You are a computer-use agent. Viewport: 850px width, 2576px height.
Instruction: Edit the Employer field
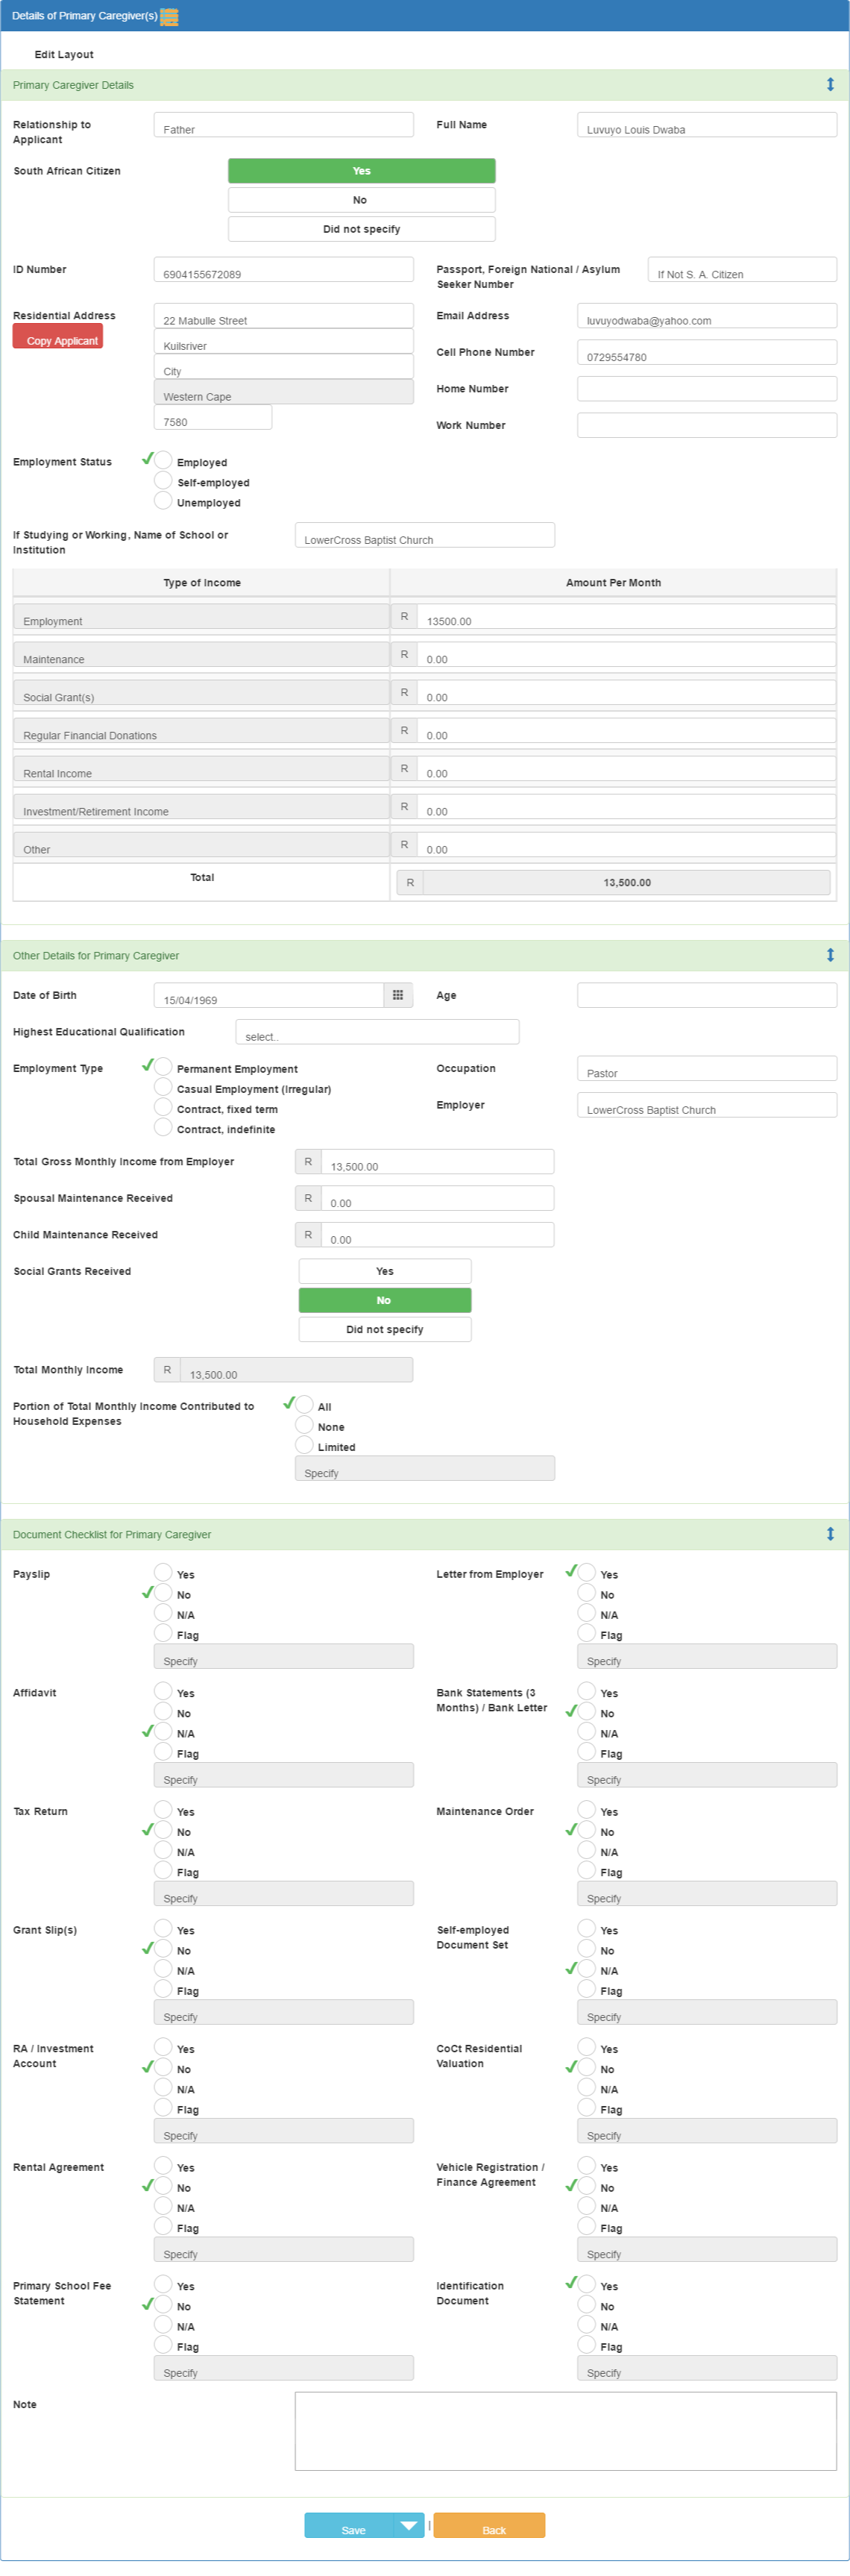[x=707, y=1105]
